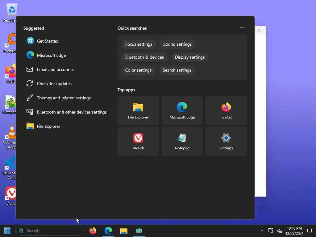Click the Focus settings quick search

pyautogui.click(x=139, y=44)
